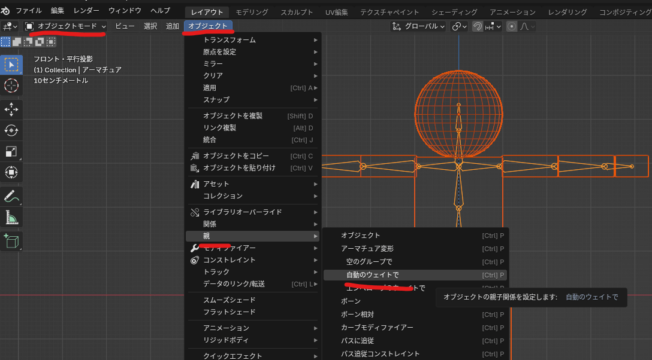Select the Cursor tool in toolbar
Viewport: 652px width, 360px height.
pos(11,86)
